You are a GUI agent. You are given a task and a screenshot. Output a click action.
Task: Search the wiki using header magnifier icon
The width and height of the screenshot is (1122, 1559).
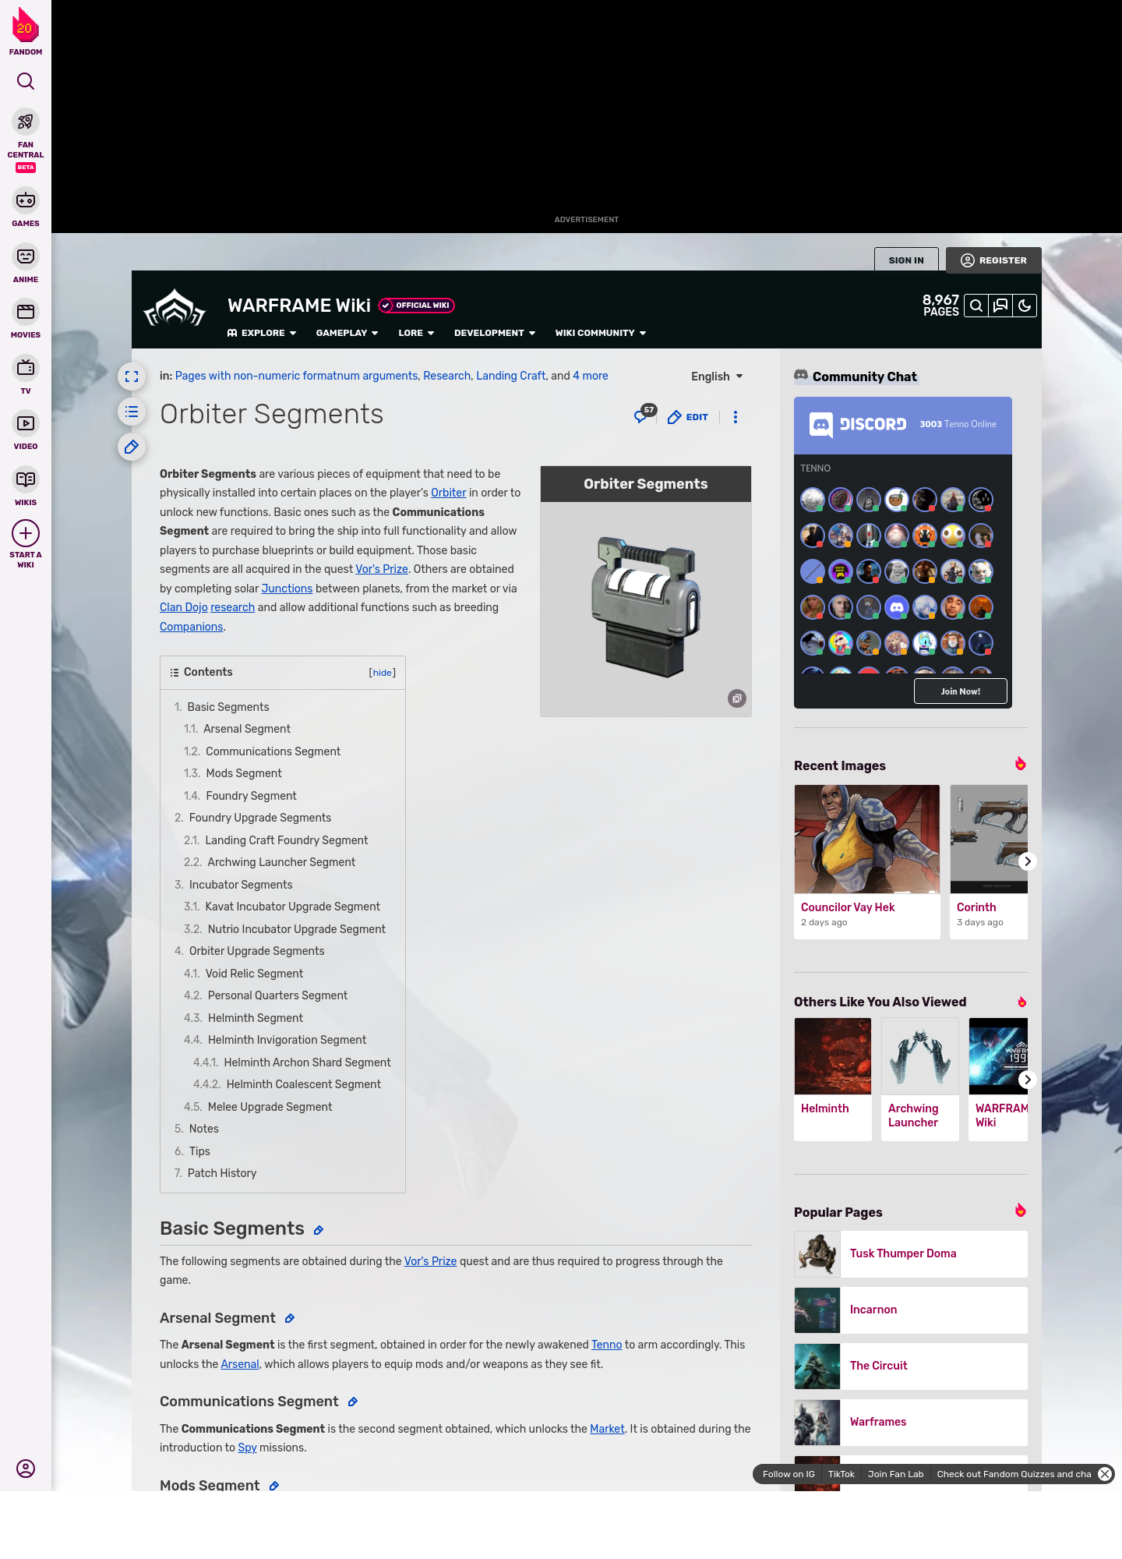click(976, 306)
